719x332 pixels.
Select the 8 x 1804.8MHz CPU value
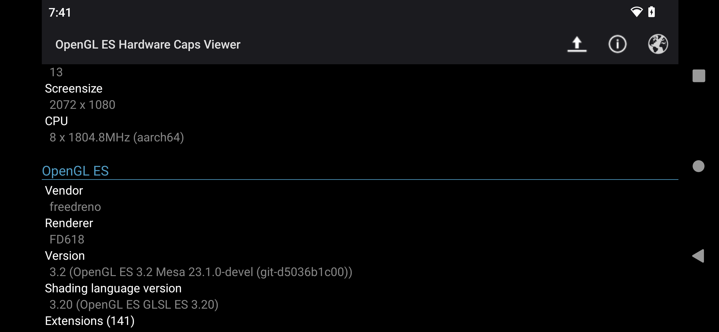pos(117,137)
